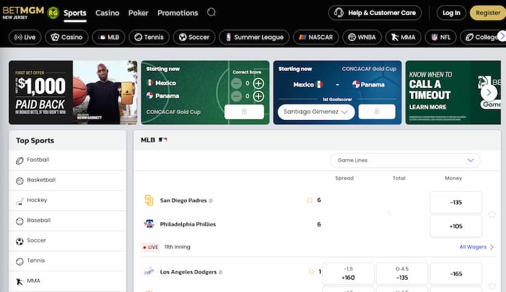This screenshot has width=506, height=292.
Task: Decrease Mexico correct score with minus
Action: click(x=236, y=83)
